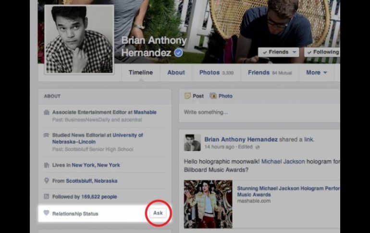Image resolution: width=370 pixels, height=233 pixels.
Task: Open the Friends dropdown button
Action: click(x=278, y=52)
